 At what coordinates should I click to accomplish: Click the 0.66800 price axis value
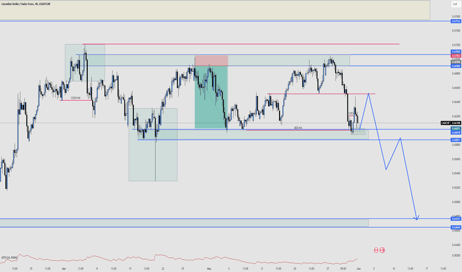pos(456,74)
